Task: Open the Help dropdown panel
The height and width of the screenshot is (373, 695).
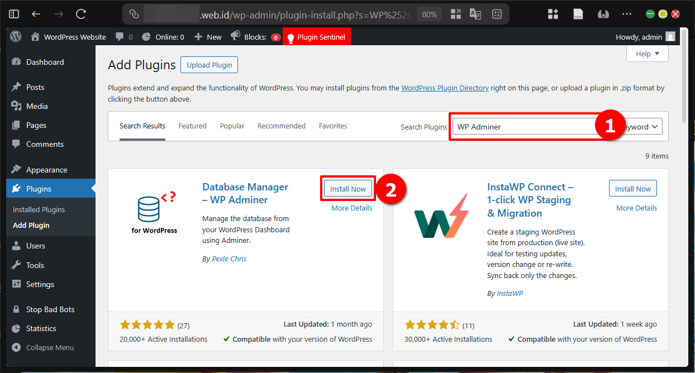Action: pos(647,53)
